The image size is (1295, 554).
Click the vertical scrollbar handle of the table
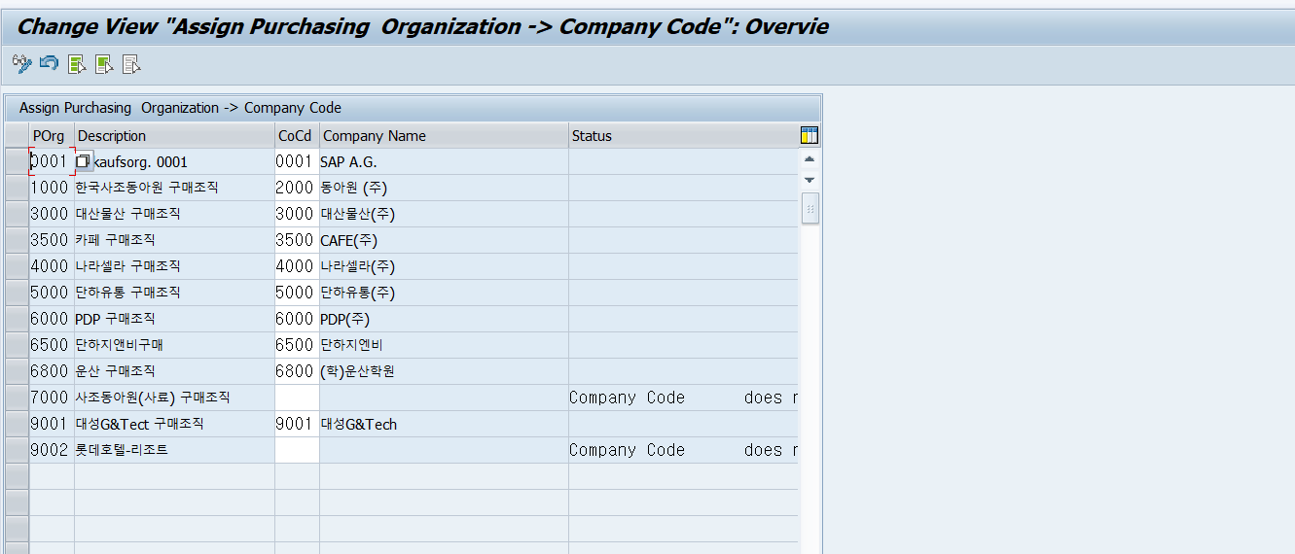(809, 208)
